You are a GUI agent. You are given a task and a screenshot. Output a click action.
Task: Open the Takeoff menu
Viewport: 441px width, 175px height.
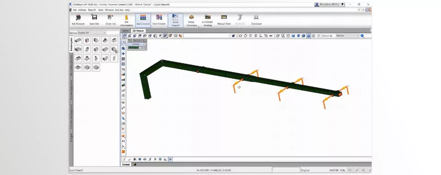[x=92, y=10]
